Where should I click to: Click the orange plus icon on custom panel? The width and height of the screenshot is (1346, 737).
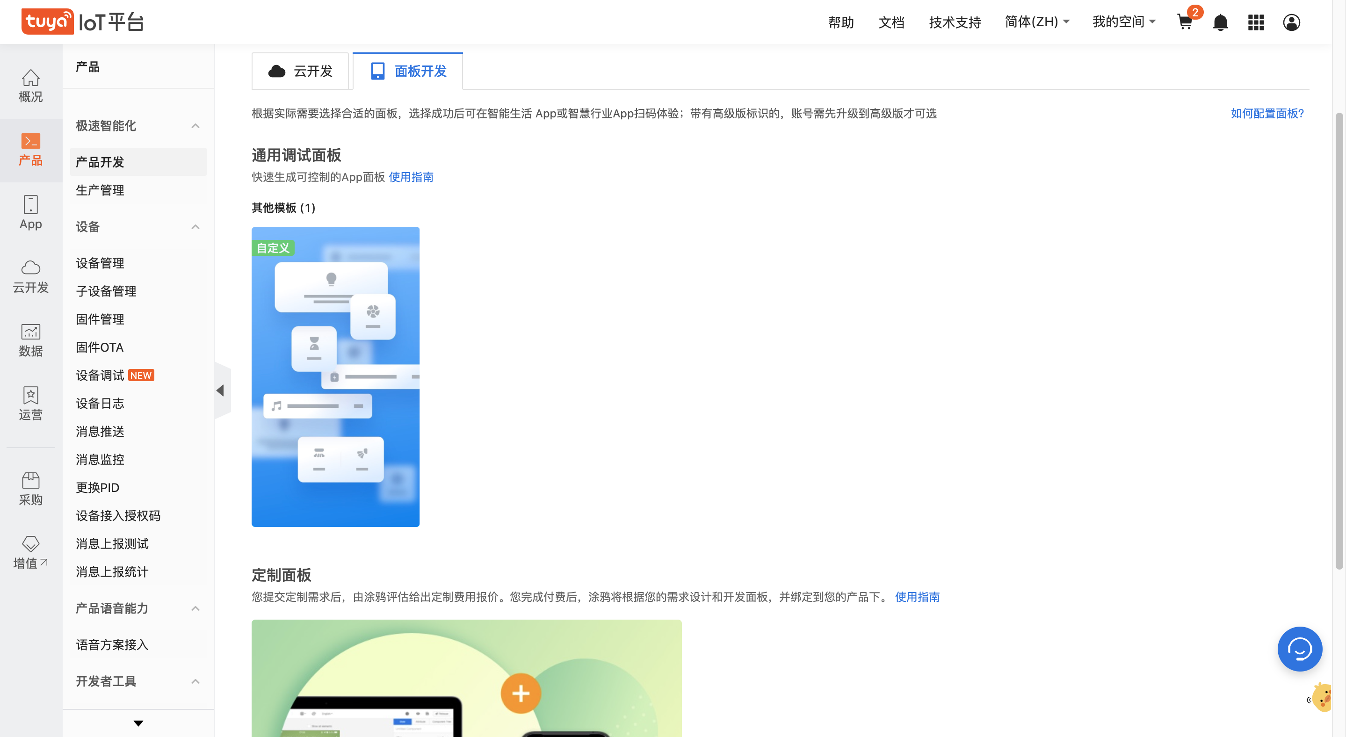521,693
